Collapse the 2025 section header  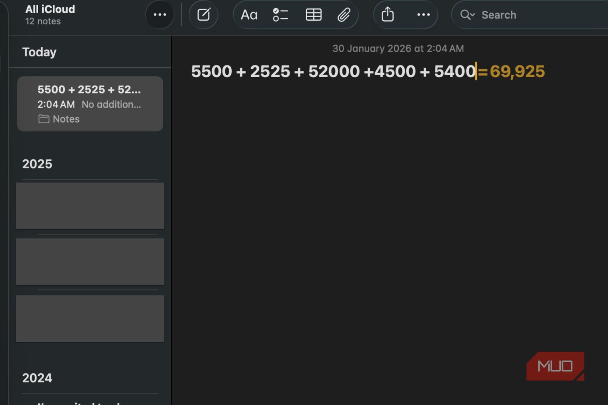[37, 164]
